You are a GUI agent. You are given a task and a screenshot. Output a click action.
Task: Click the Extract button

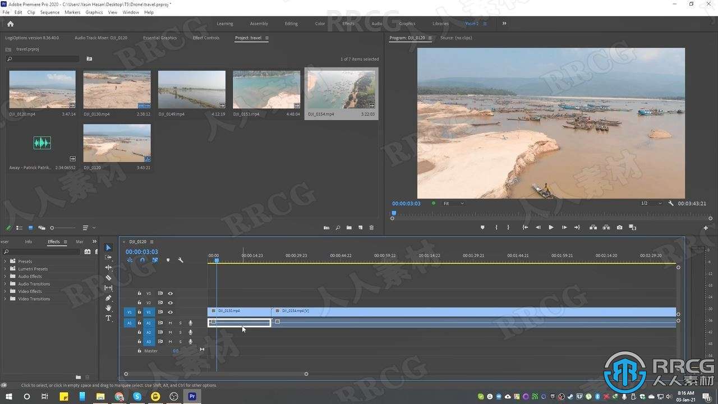tap(606, 227)
